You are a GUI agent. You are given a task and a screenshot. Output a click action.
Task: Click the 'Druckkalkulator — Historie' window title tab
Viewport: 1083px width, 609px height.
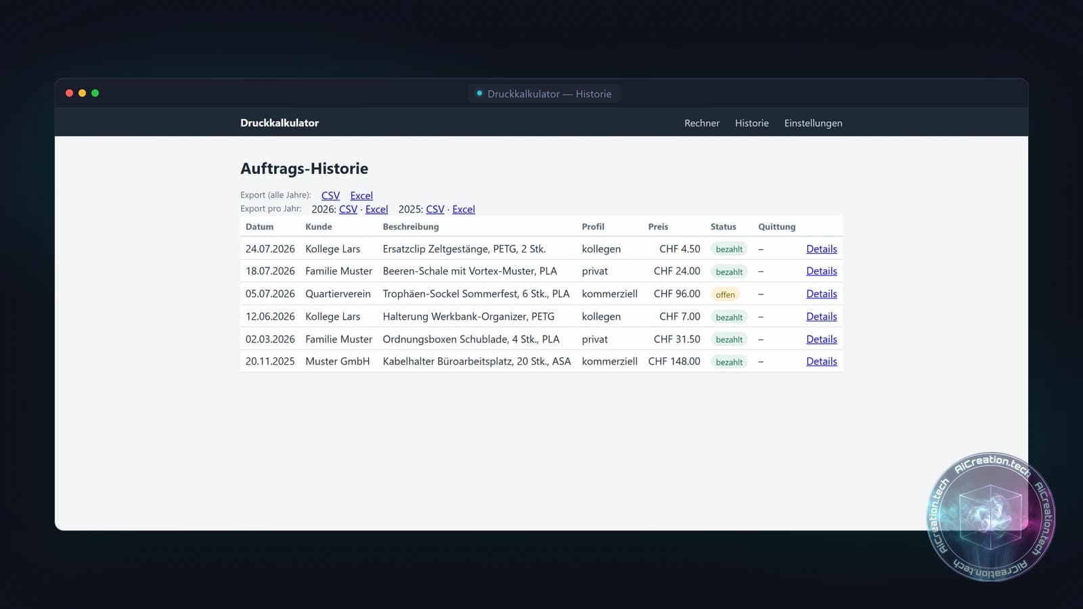(544, 93)
